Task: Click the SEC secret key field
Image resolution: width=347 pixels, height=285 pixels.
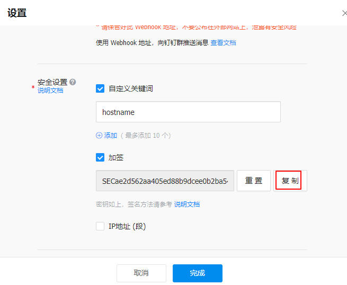Action: pos(165,181)
